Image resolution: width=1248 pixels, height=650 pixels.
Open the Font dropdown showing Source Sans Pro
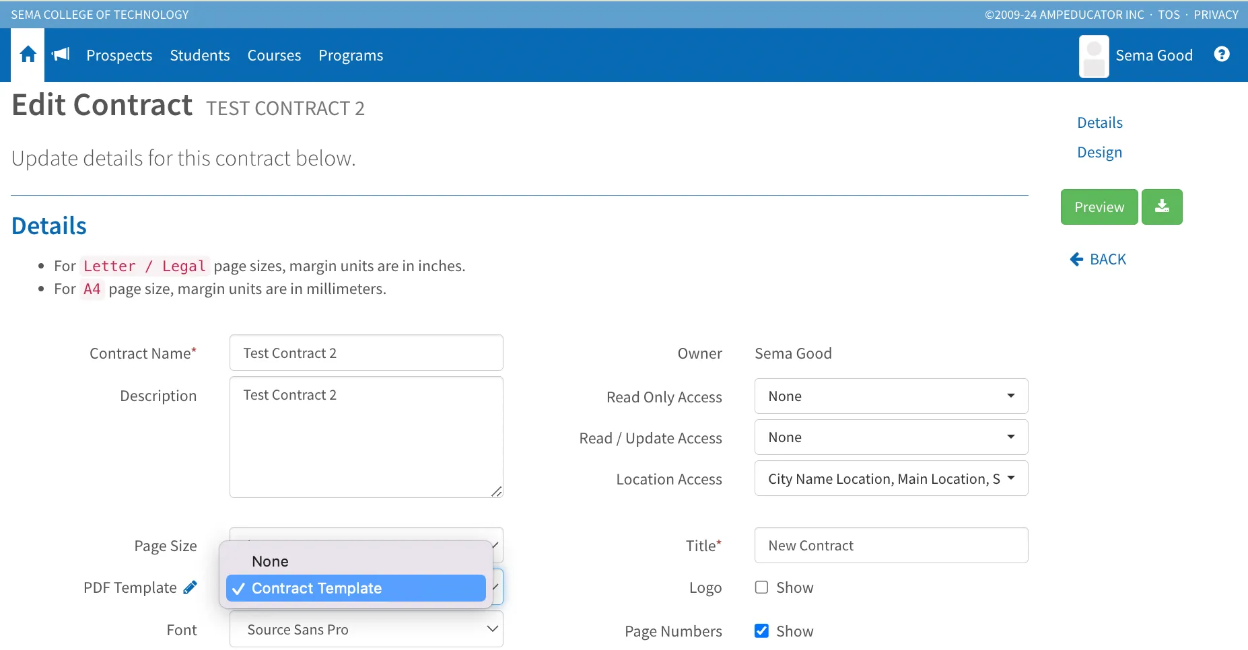coord(366,629)
